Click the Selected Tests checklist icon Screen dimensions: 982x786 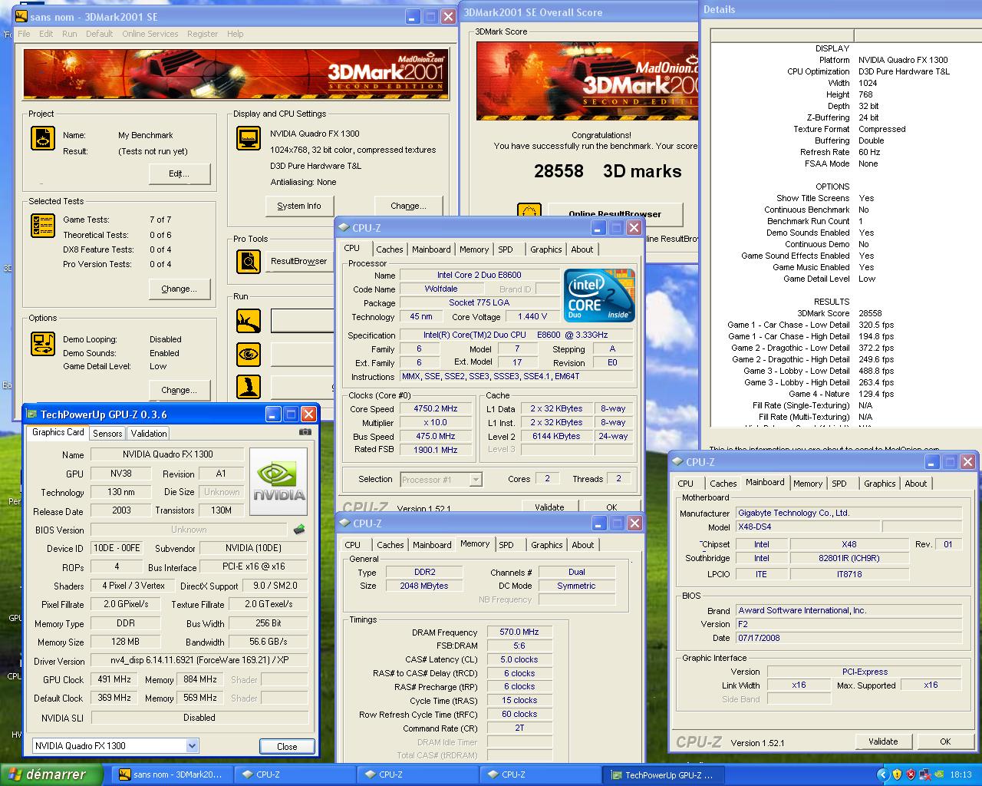click(x=43, y=225)
